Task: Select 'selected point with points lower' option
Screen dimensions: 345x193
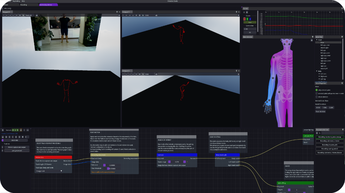Action: tap(317, 93)
